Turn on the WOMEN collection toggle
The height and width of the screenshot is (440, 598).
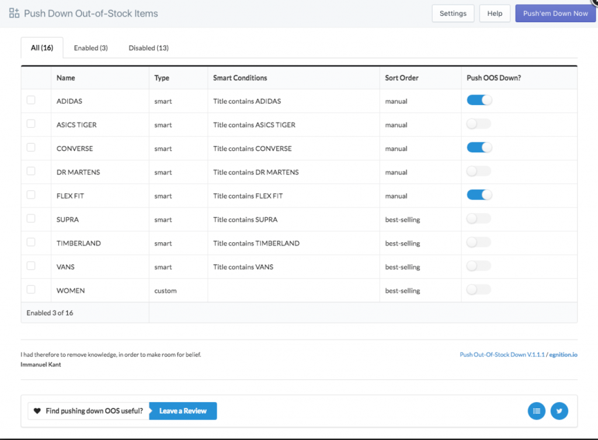(479, 289)
